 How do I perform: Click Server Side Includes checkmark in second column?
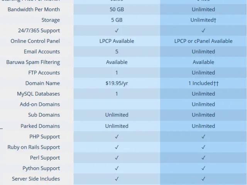click(203, 179)
